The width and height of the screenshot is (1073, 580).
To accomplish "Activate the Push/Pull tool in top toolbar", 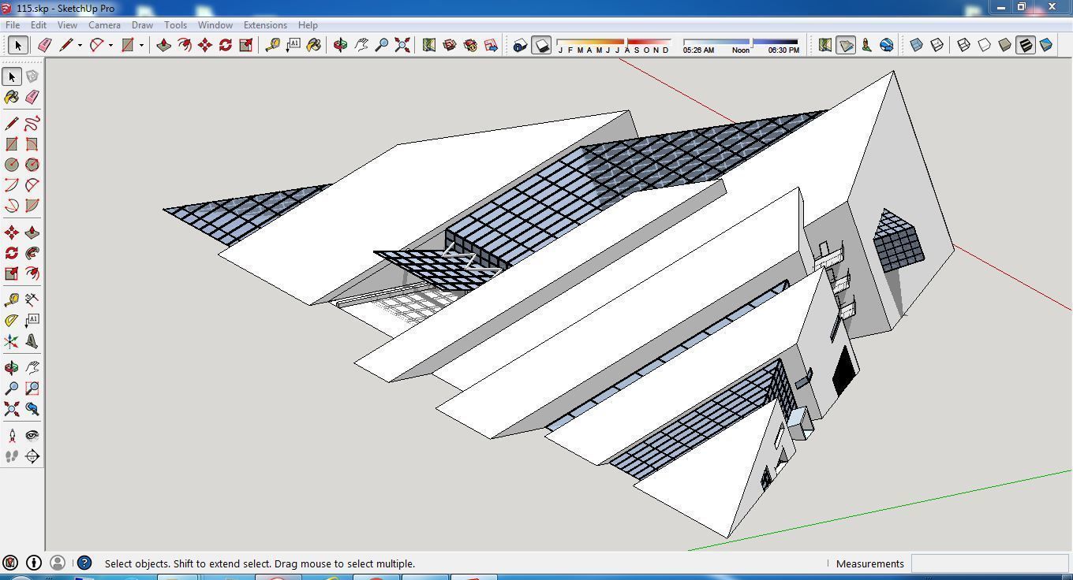I will coord(163,45).
